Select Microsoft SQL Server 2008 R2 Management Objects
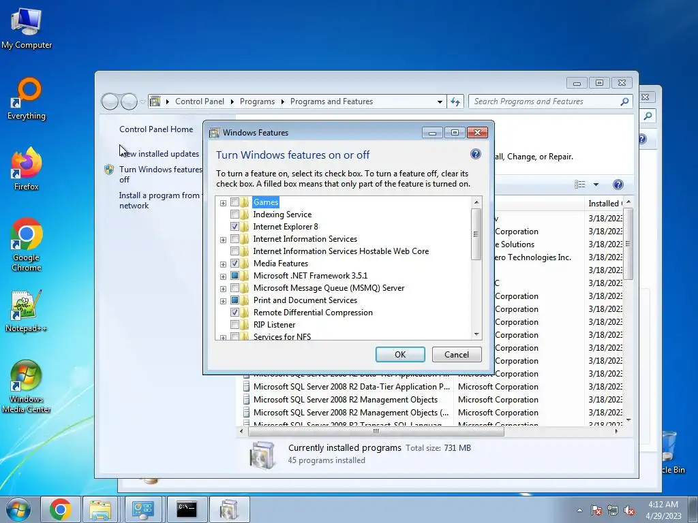This screenshot has width=698, height=523. tap(346, 399)
